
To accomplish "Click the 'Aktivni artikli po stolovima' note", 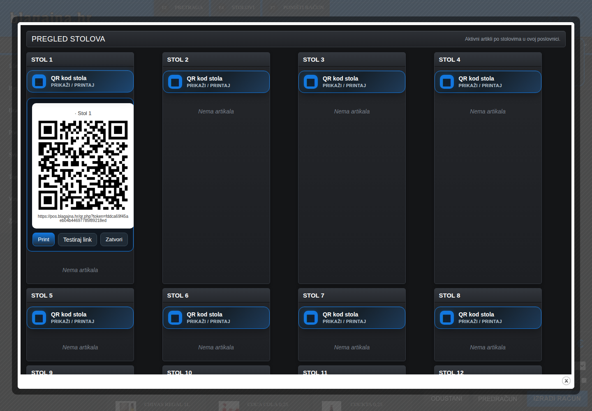I will [513, 39].
